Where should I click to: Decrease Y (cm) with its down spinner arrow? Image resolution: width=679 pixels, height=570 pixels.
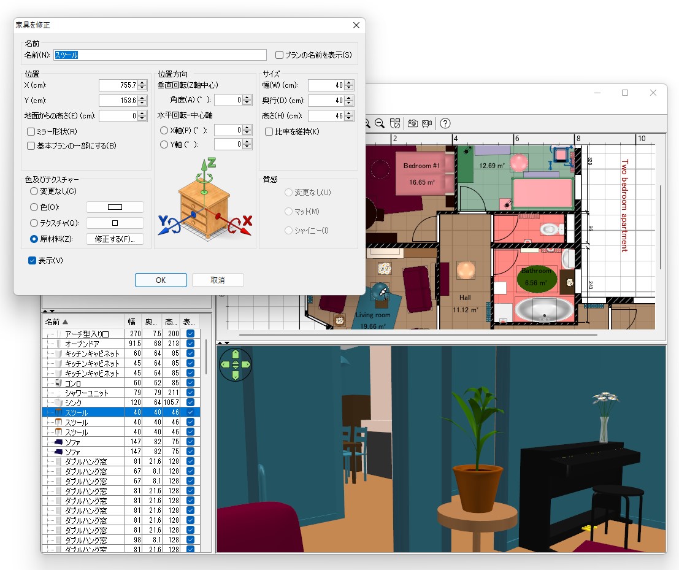142,103
